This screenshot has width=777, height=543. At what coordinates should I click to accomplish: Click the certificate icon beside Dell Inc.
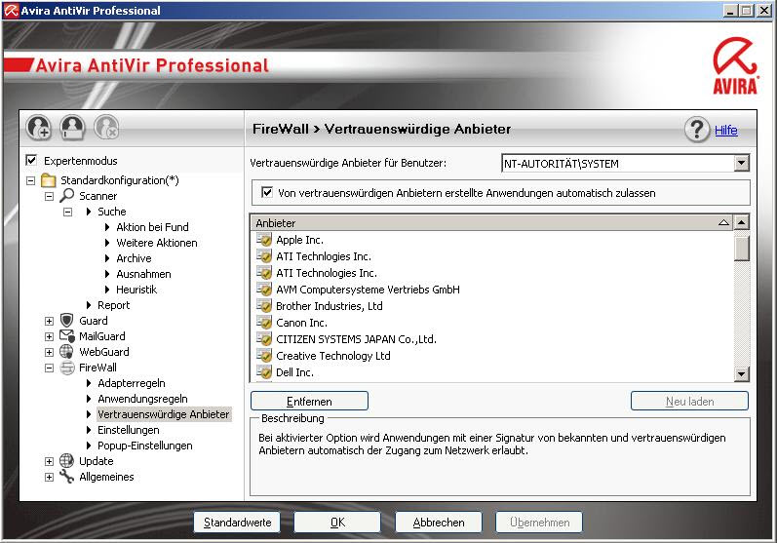click(264, 371)
